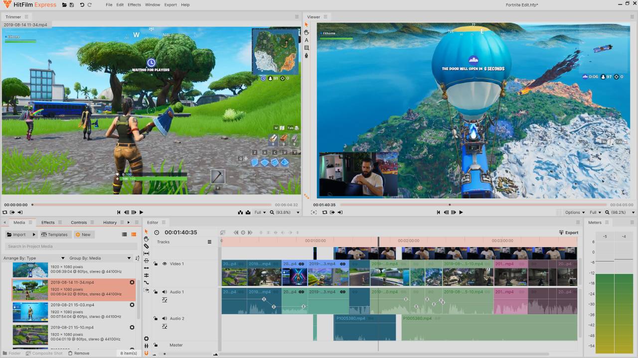Show more panel tabs with right arrow
This screenshot has height=358, width=638.
[129, 222]
